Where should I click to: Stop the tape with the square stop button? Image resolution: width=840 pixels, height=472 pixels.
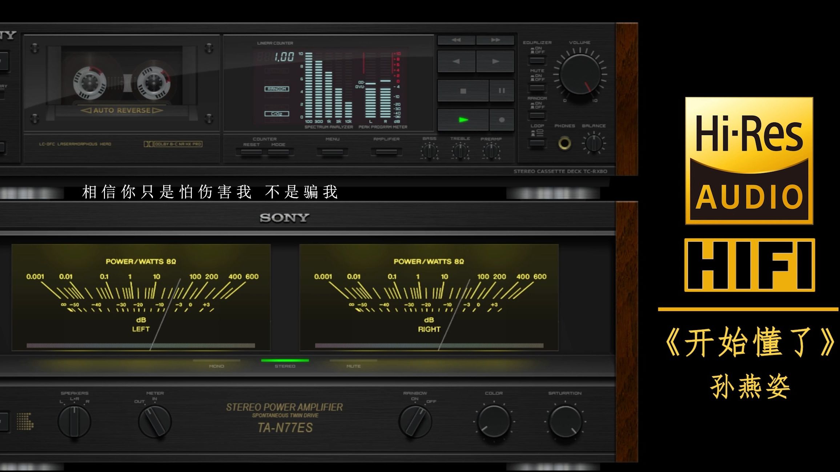coord(463,91)
